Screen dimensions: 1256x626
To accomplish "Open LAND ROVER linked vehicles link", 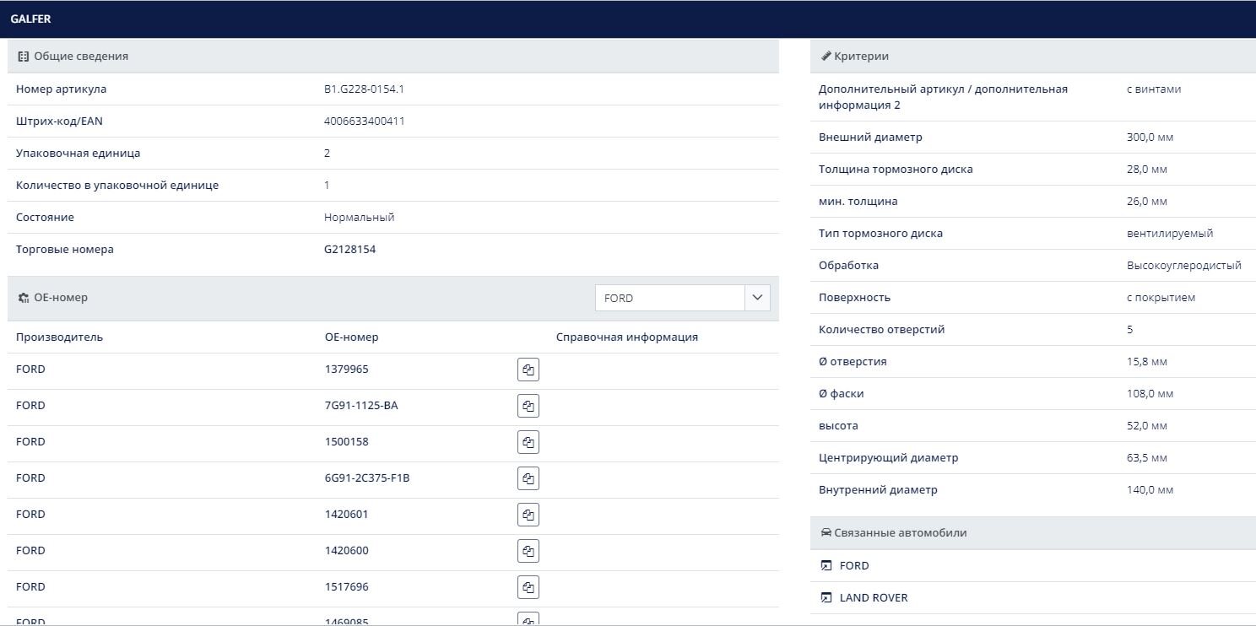I will tap(874, 597).
